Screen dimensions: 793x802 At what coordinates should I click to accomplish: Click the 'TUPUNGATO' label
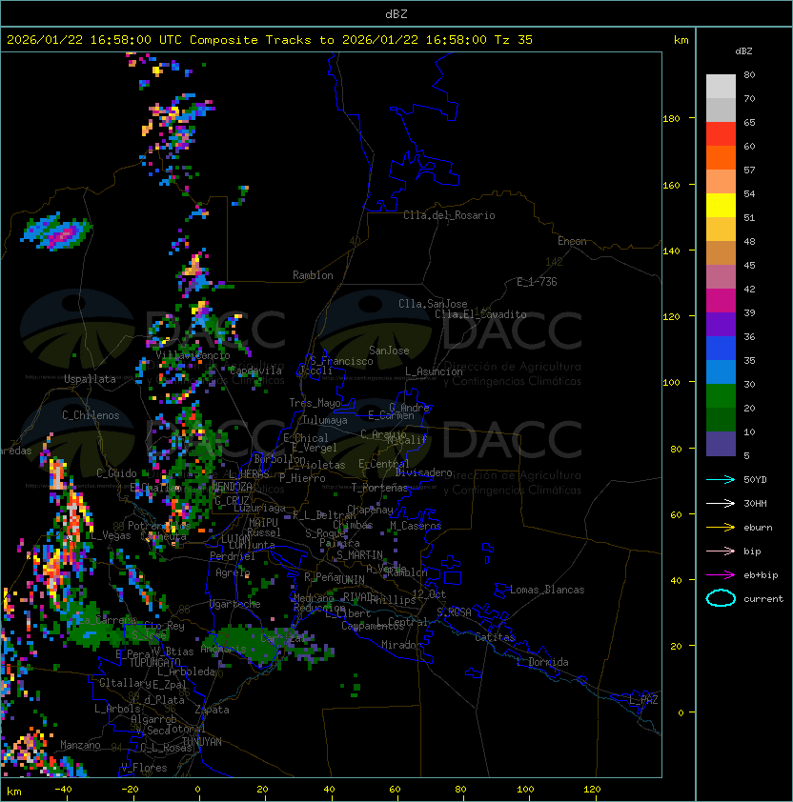click(154, 662)
